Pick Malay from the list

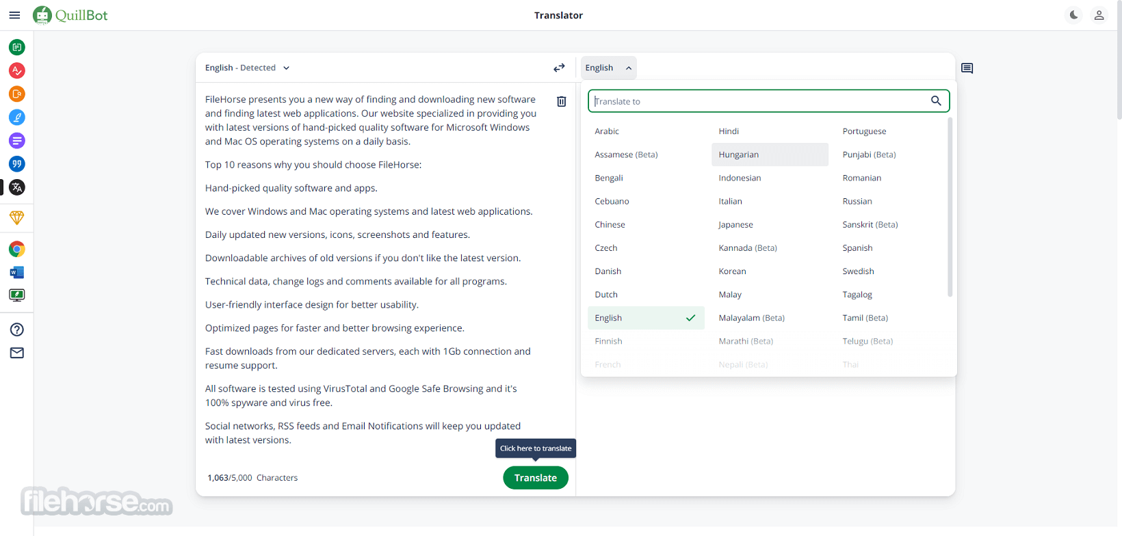point(770,295)
